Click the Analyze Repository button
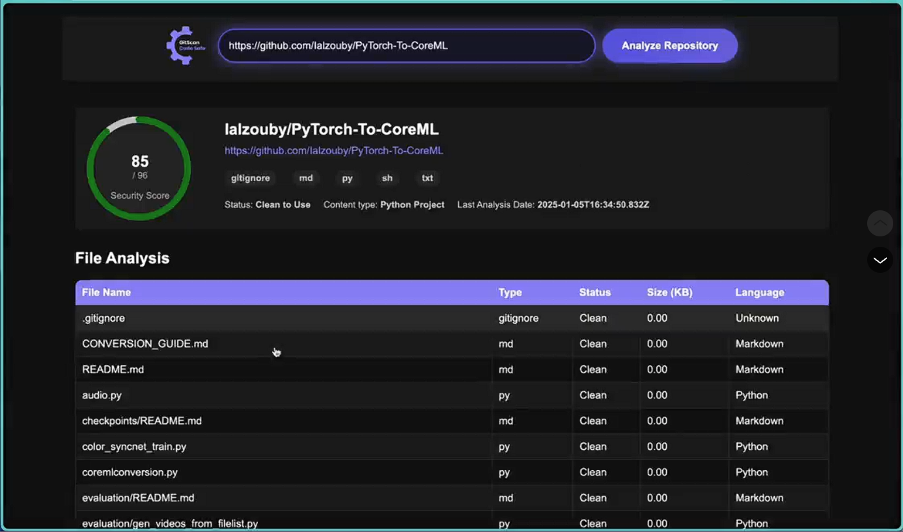Image resolution: width=903 pixels, height=532 pixels. pos(669,46)
